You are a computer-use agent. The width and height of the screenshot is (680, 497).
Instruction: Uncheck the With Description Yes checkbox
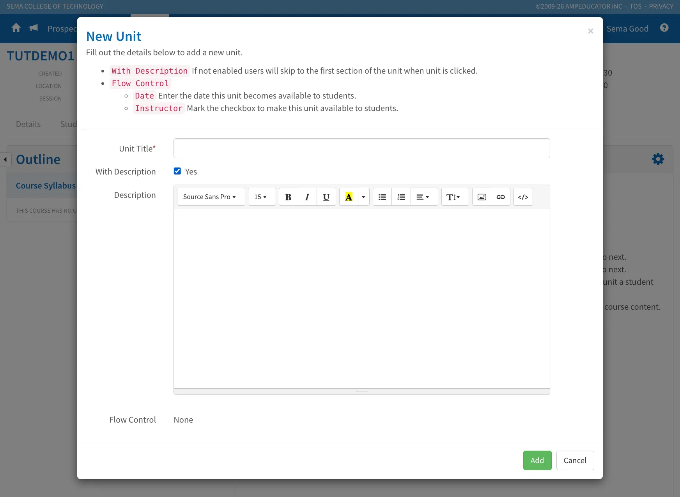(x=177, y=171)
